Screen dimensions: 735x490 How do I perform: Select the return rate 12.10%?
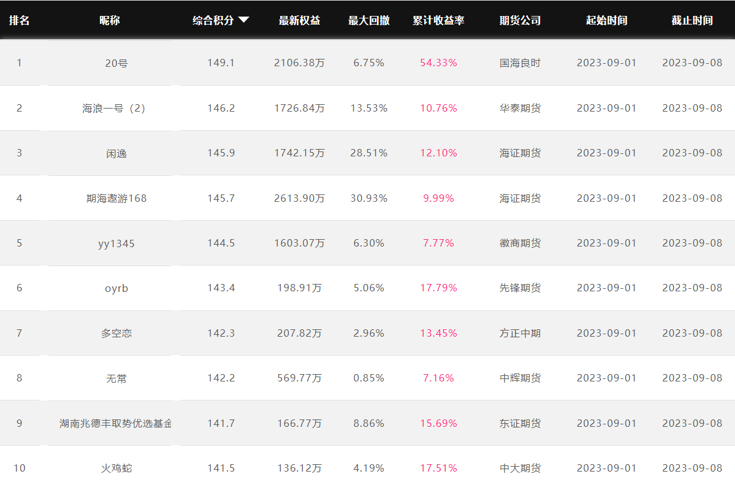tap(439, 153)
